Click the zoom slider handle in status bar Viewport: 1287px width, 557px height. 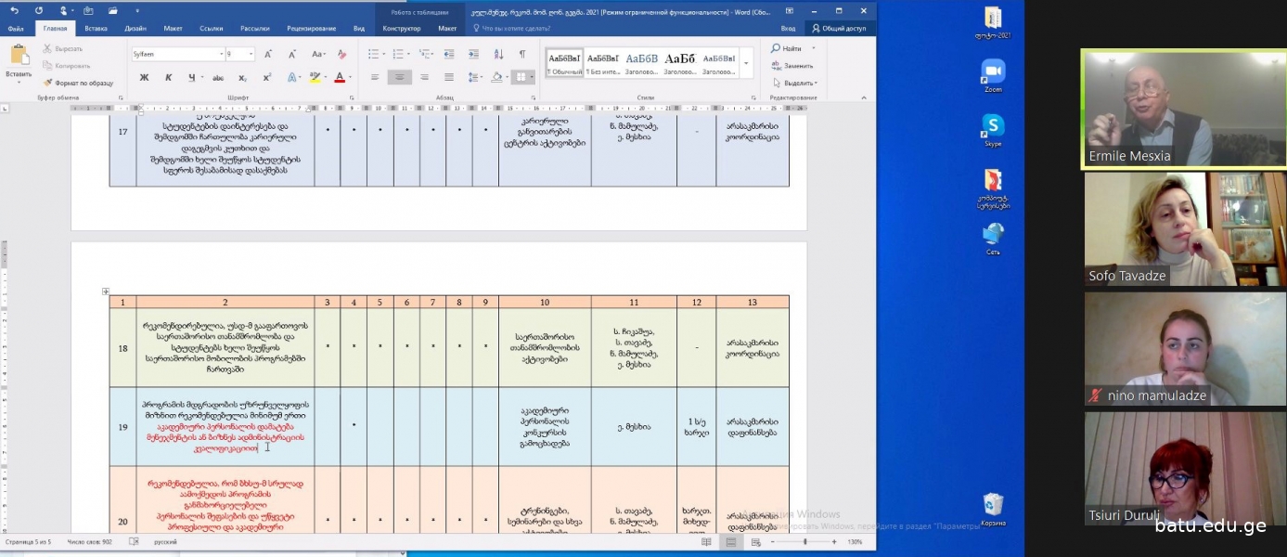pyautogui.click(x=805, y=542)
